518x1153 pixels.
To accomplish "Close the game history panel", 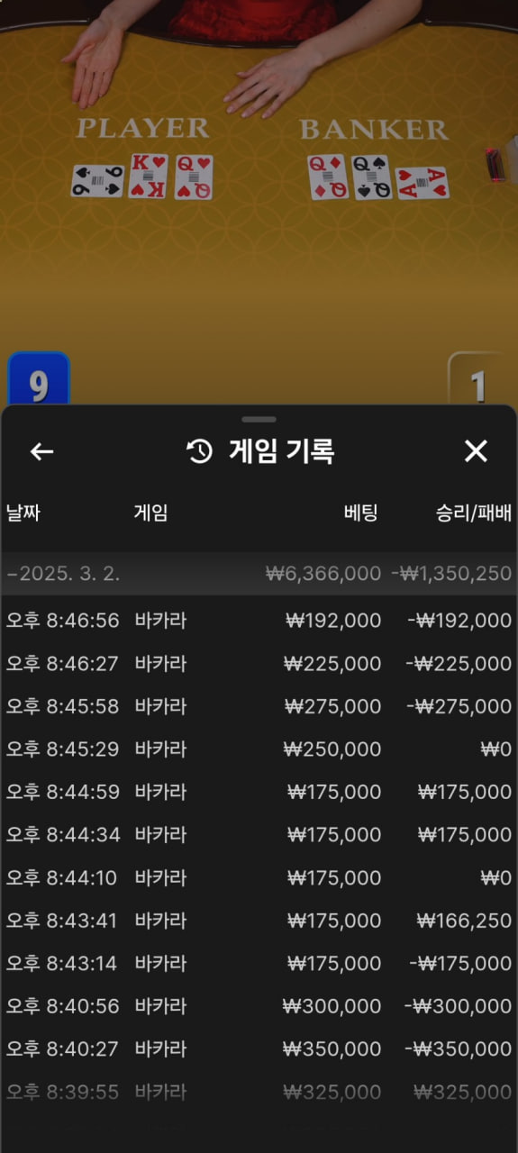I will [476, 451].
